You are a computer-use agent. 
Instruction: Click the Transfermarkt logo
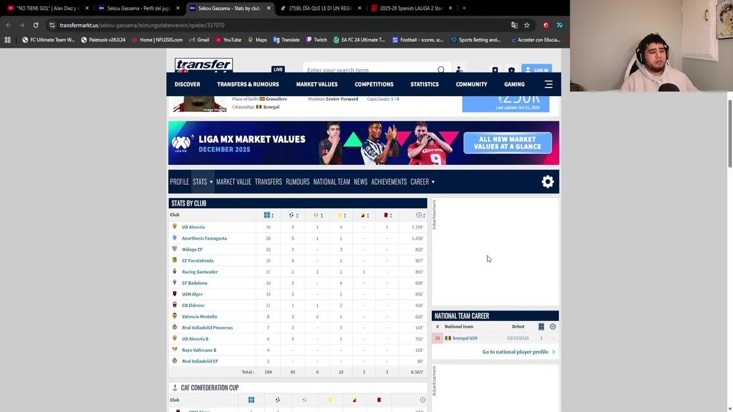pyautogui.click(x=203, y=65)
